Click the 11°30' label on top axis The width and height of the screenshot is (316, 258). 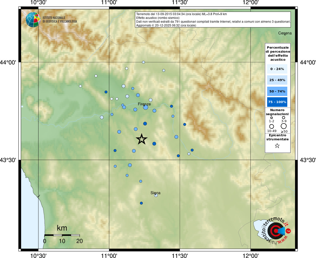(x=180, y=3)
